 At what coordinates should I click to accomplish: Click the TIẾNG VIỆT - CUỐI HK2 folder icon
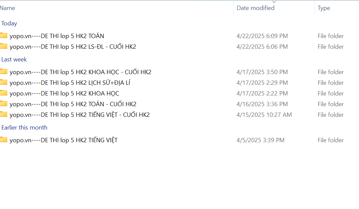pos(4,114)
